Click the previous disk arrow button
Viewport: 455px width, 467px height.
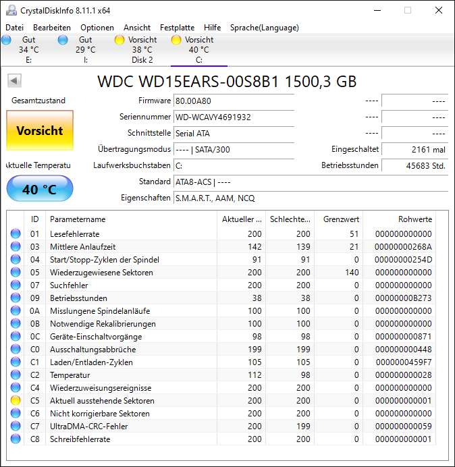pos(14,81)
